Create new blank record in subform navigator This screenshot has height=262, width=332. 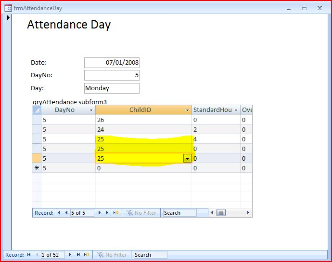115,212
